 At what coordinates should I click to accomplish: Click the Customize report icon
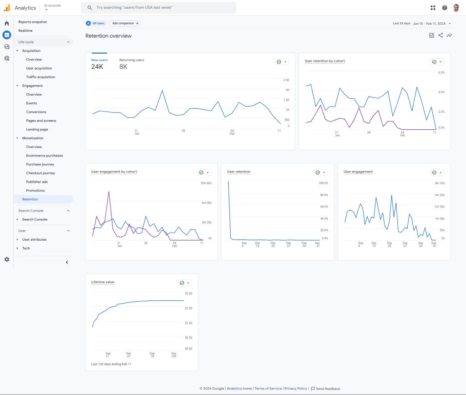(x=431, y=35)
